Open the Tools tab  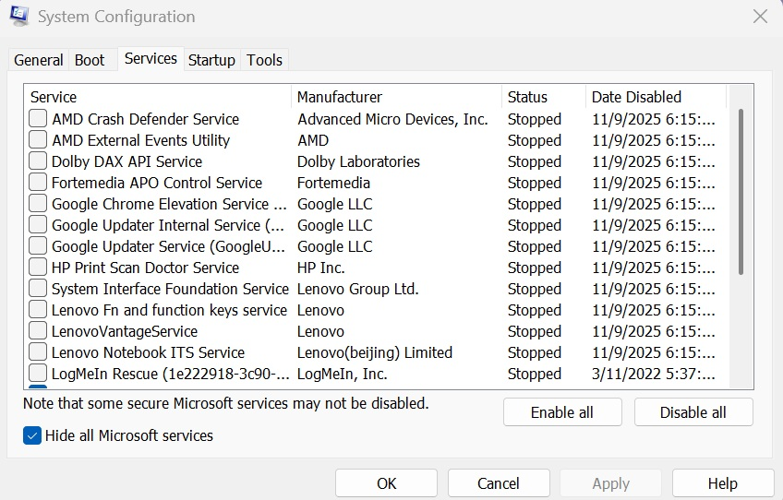point(265,60)
